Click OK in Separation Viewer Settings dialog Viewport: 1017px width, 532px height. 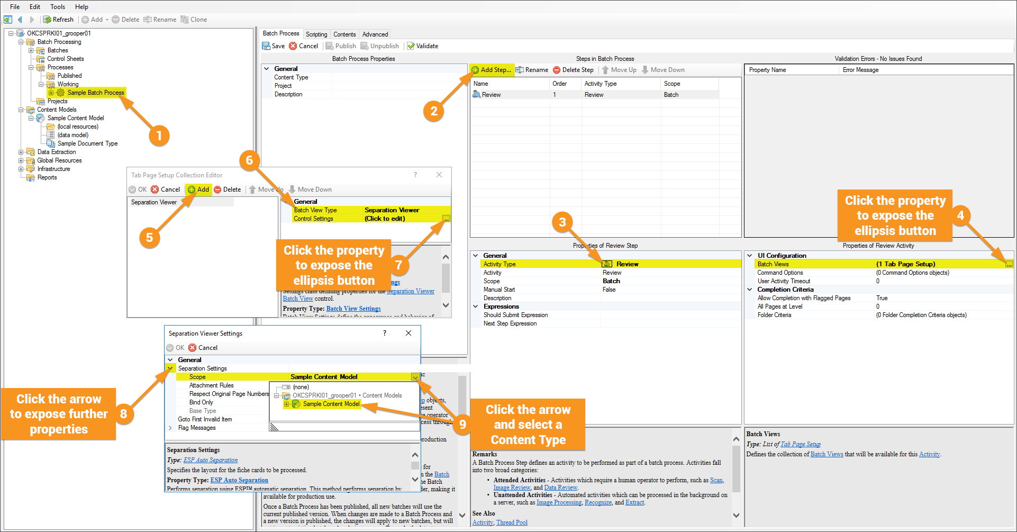[175, 348]
